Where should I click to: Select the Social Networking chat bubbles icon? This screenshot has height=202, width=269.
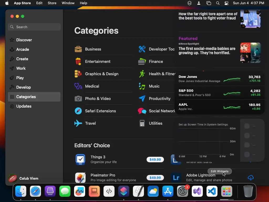point(142,111)
